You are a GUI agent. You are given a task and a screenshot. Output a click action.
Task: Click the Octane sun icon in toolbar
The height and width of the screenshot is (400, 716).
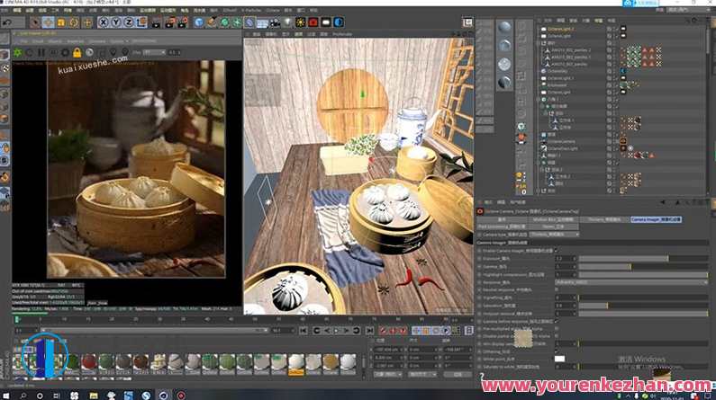click(301, 22)
